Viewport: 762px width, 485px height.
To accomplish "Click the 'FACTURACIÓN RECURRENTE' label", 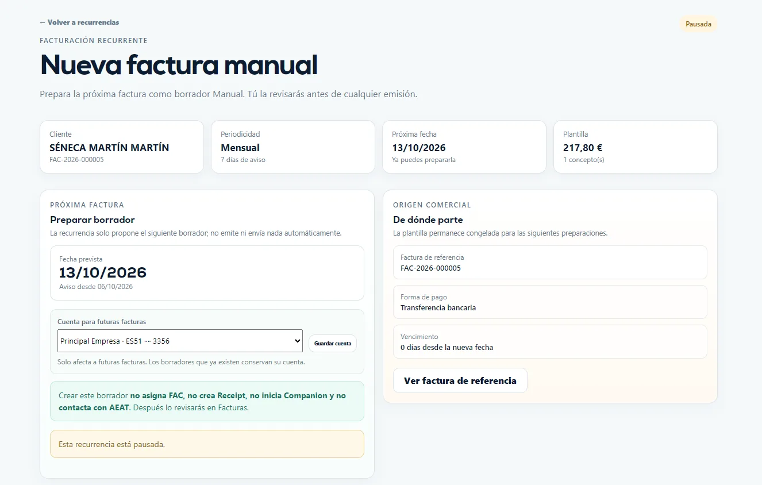I will pyautogui.click(x=94, y=41).
